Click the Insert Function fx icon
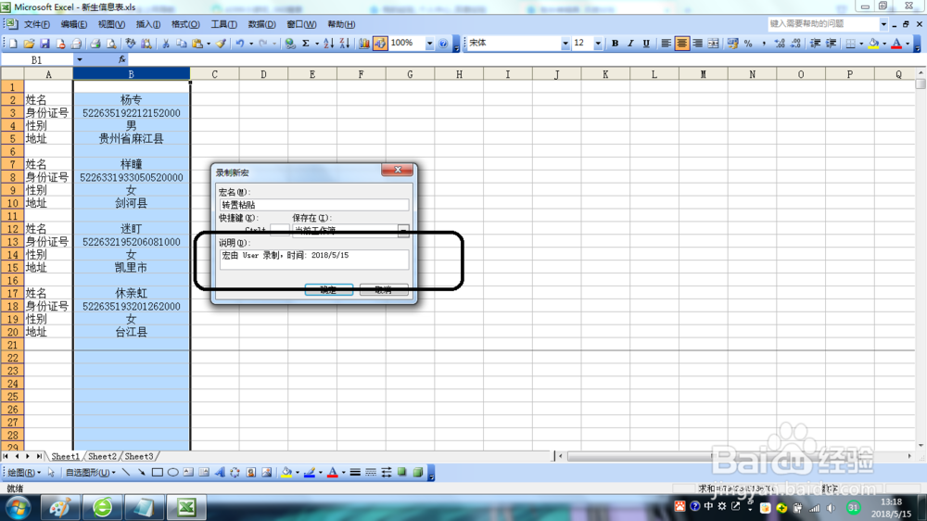The height and width of the screenshot is (521, 927). (121, 59)
